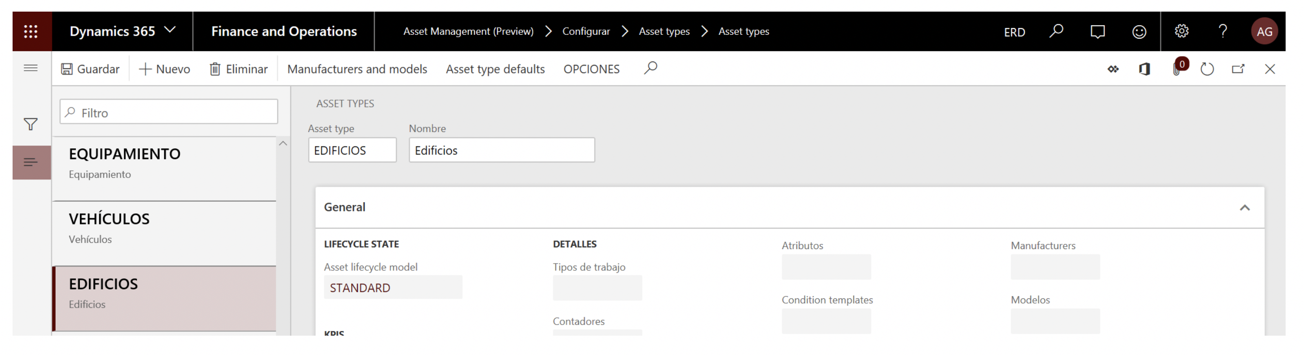Screen dimensions: 1304x355
Task: Open in Office app icon
Action: (1144, 69)
